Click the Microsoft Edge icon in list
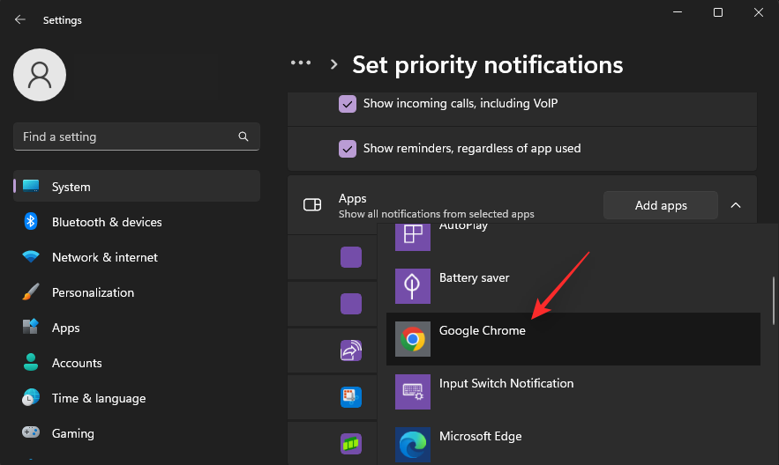 click(x=413, y=443)
